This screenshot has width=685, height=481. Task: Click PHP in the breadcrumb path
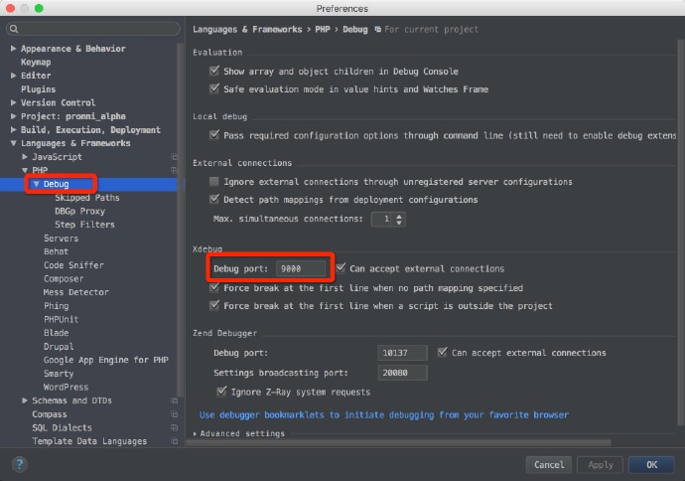coord(323,29)
